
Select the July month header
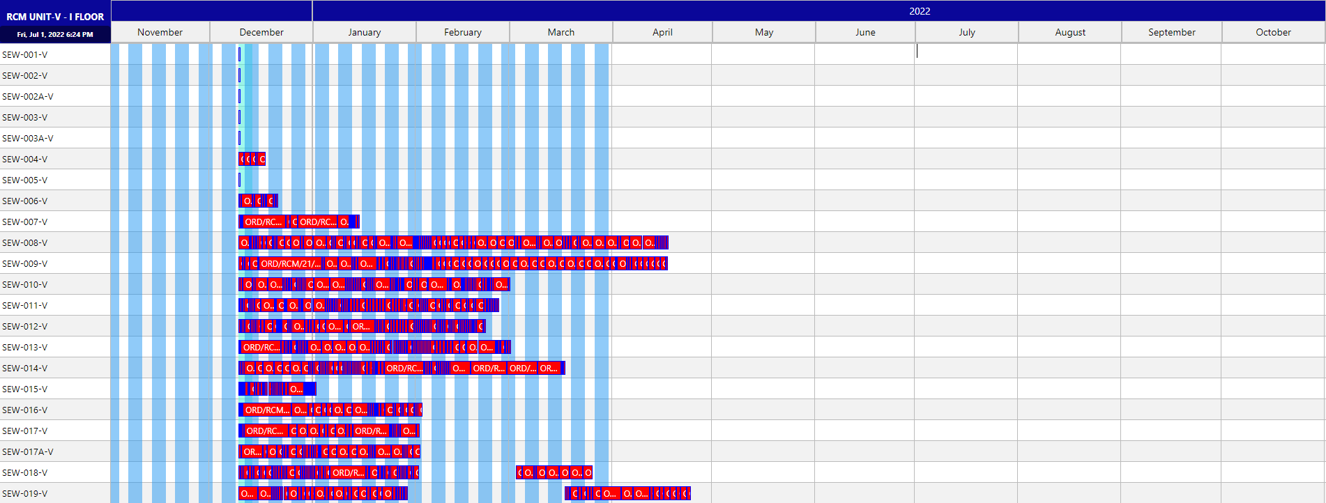point(966,32)
